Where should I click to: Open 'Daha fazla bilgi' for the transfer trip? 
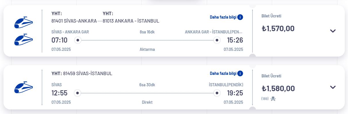click(x=223, y=17)
